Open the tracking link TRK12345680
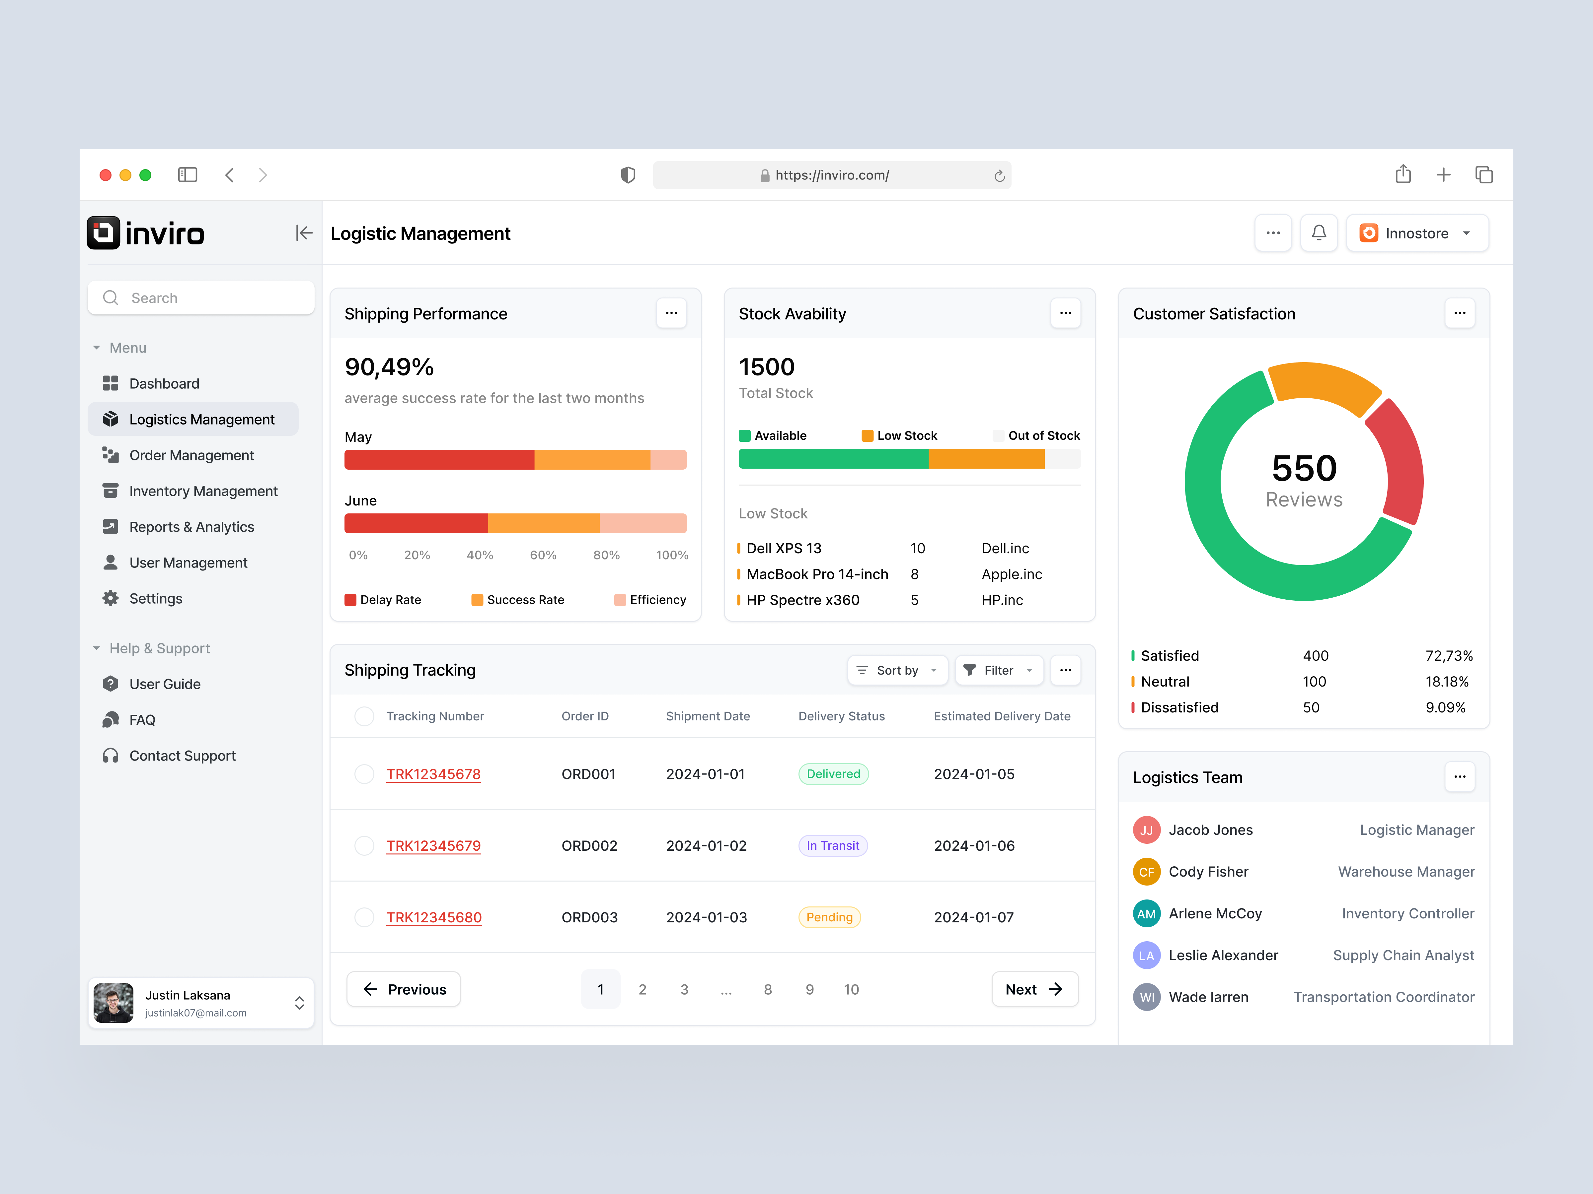1593x1194 pixels. click(433, 917)
